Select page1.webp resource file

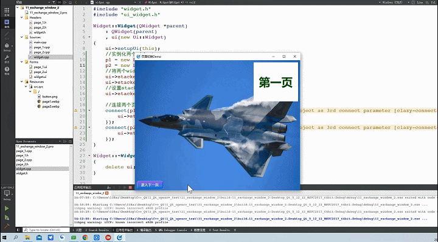coord(50,102)
